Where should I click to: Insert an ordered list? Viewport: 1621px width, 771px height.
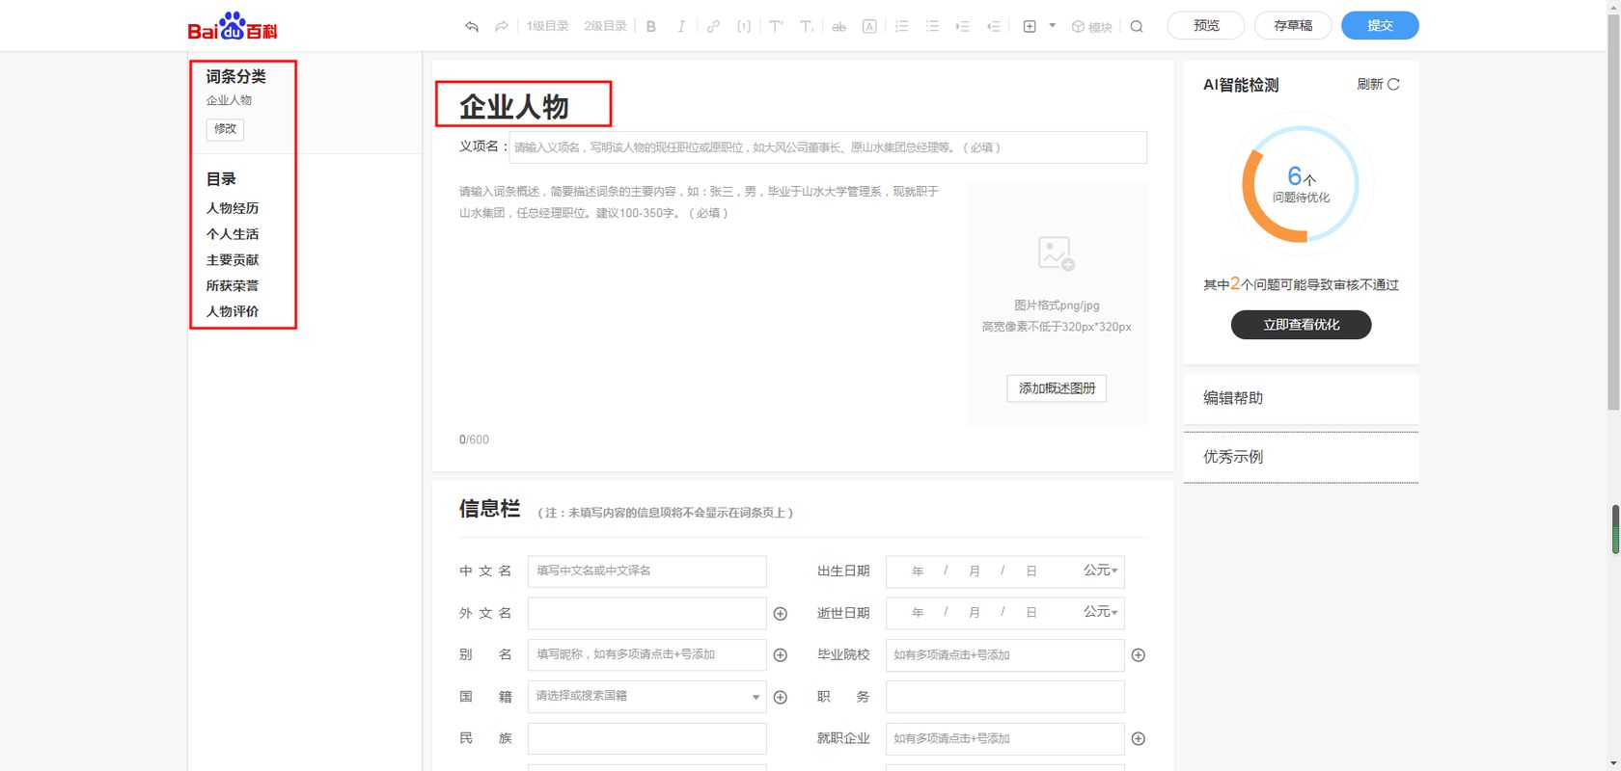901,27
